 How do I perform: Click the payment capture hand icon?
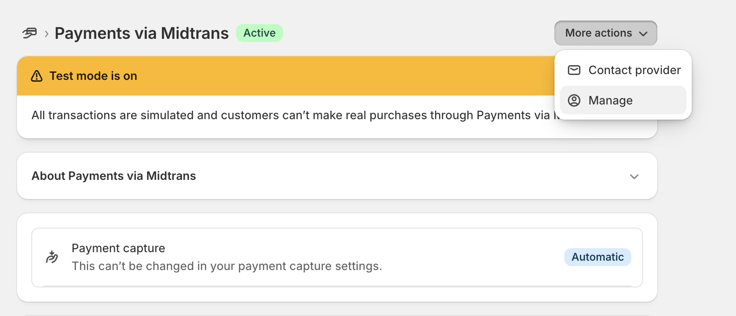point(52,257)
